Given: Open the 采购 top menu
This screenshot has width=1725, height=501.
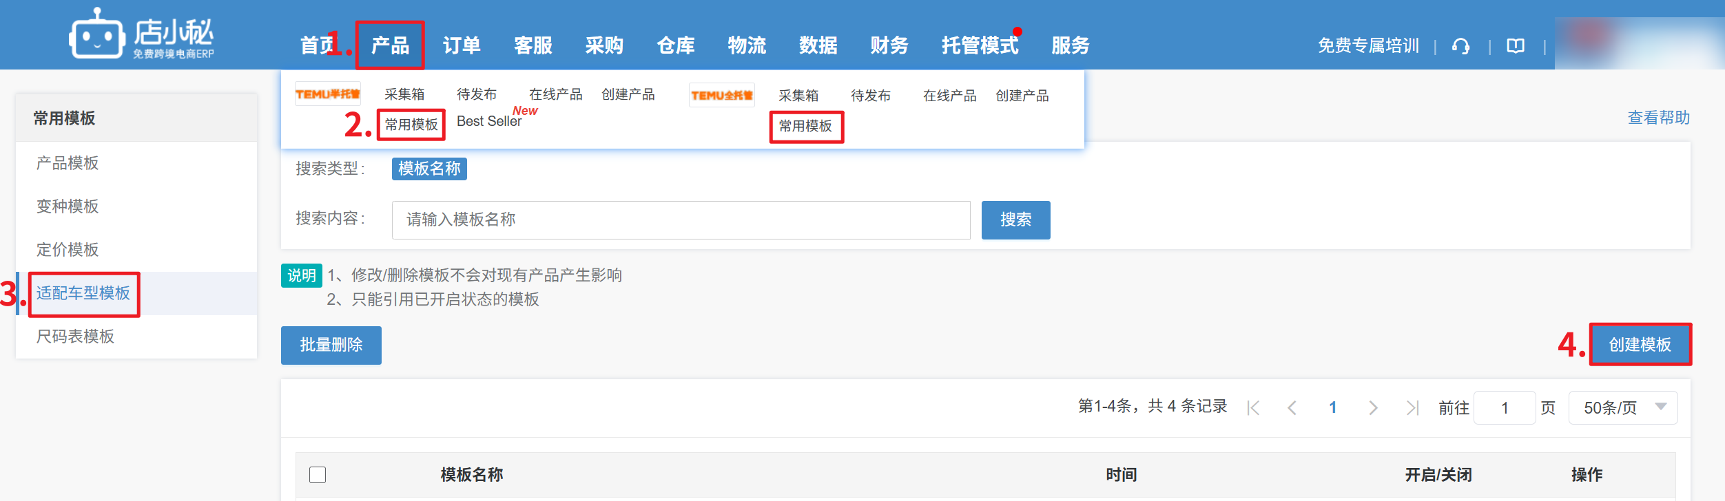Looking at the screenshot, I should tap(604, 45).
